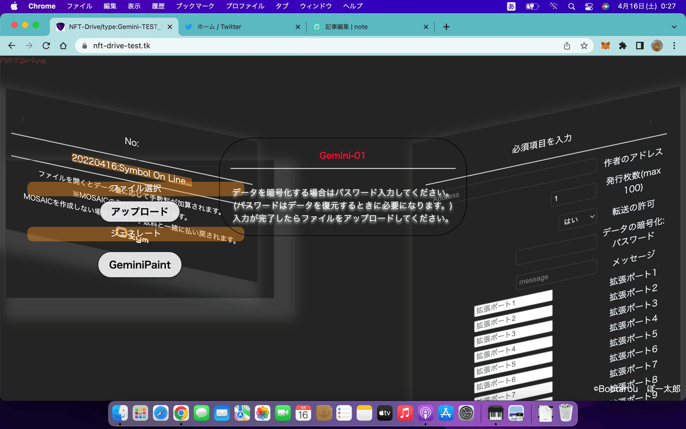Open Notes from the Dock
Screen dimensions: 686x429
click(x=364, y=412)
